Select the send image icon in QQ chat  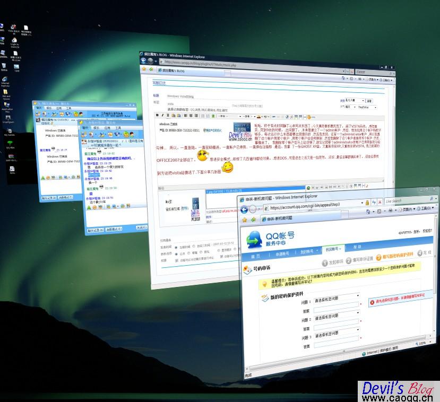[108, 206]
